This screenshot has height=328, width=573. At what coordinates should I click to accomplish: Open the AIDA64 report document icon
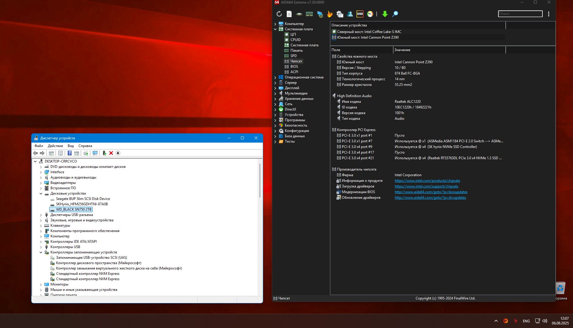pos(289,14)
